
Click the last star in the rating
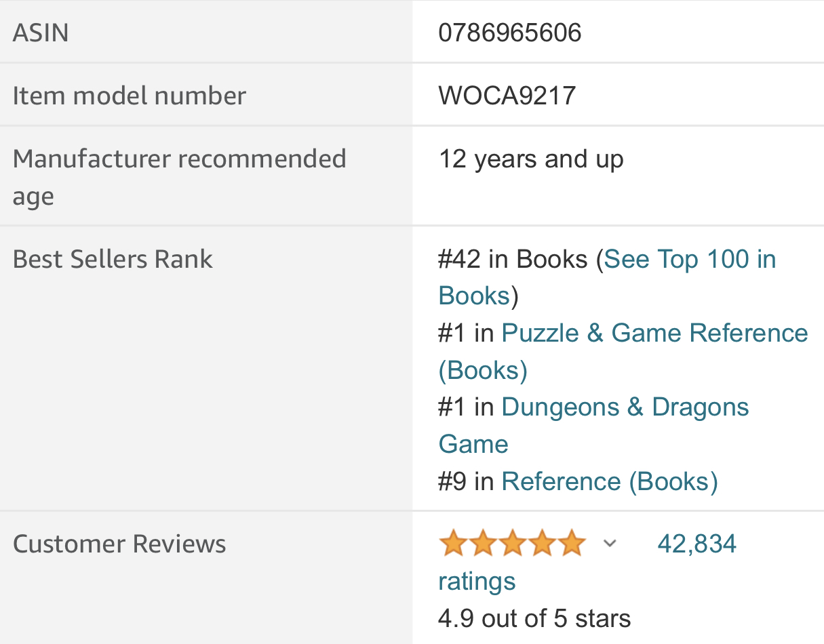coord(572,544)
